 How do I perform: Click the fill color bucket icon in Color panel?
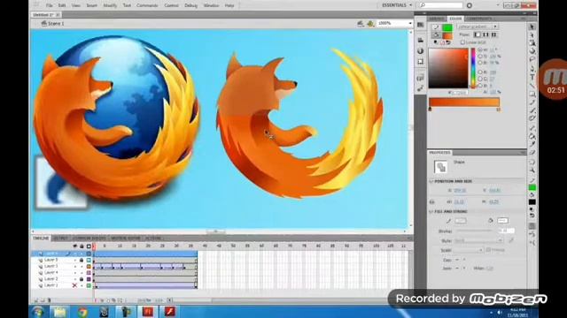[x=436, y=35]
